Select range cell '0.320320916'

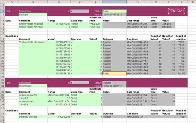(x=59, y=105)
